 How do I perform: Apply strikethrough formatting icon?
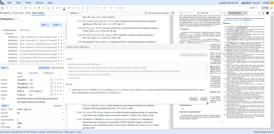tap(53, 8)
